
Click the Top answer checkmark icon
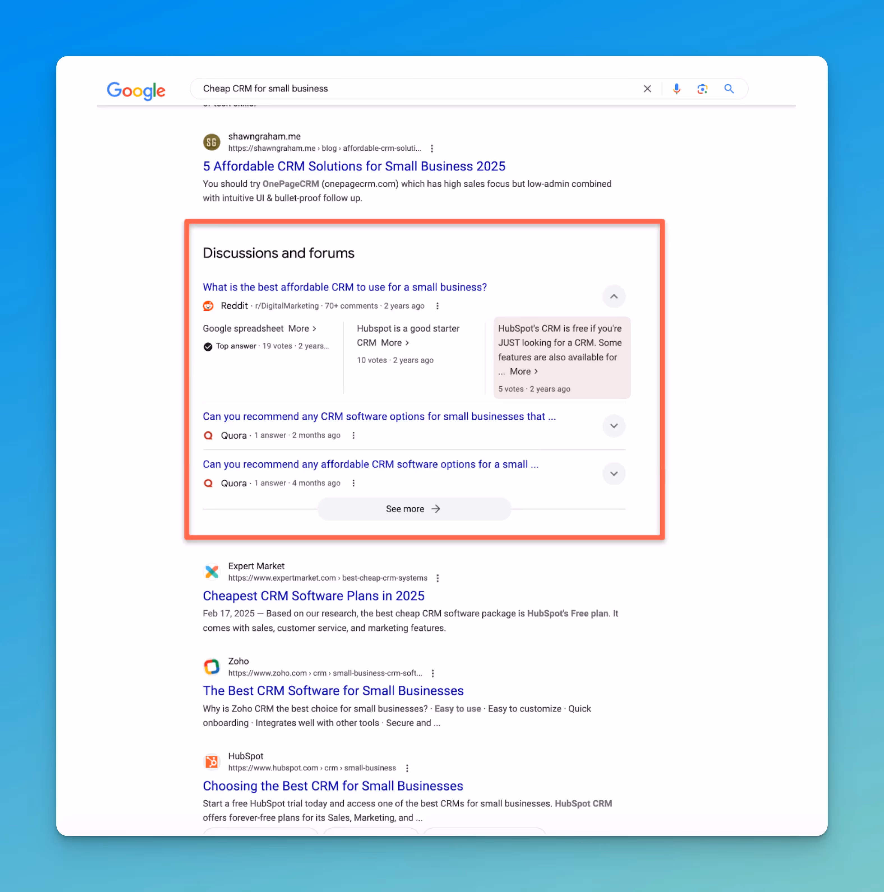click(208, 346)
